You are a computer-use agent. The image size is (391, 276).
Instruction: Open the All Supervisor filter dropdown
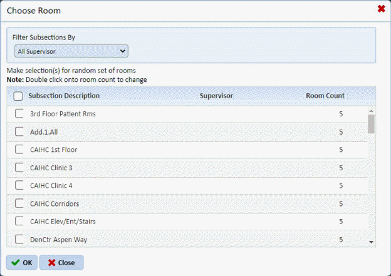71,51
